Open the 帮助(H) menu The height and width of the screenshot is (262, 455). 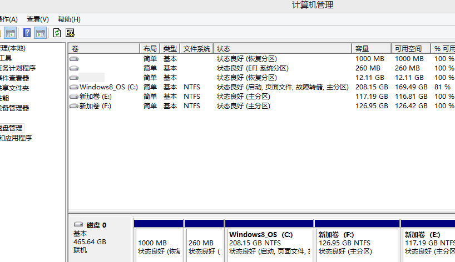(69, 19)
